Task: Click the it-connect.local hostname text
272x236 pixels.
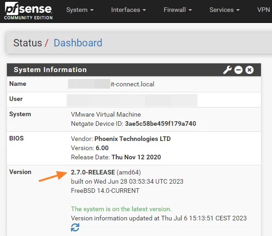Action: coord(132,84)
